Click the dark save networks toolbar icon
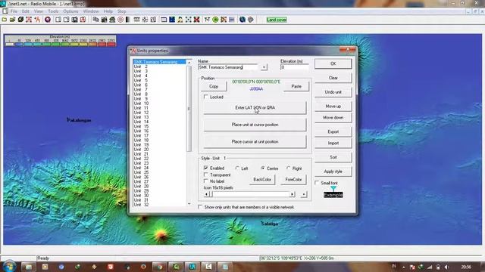485x272 pixels. pyautogui.click(x=20, y=20)
